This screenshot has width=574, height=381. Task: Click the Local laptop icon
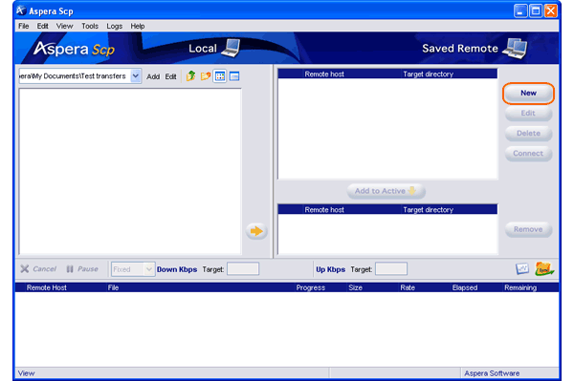(x=231, y=48)
